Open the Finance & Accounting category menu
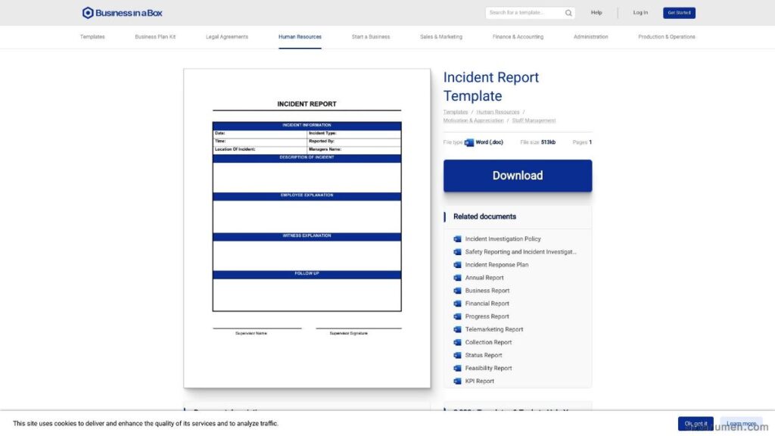This screenshot has width=775, height=436. tap(518, 36)
